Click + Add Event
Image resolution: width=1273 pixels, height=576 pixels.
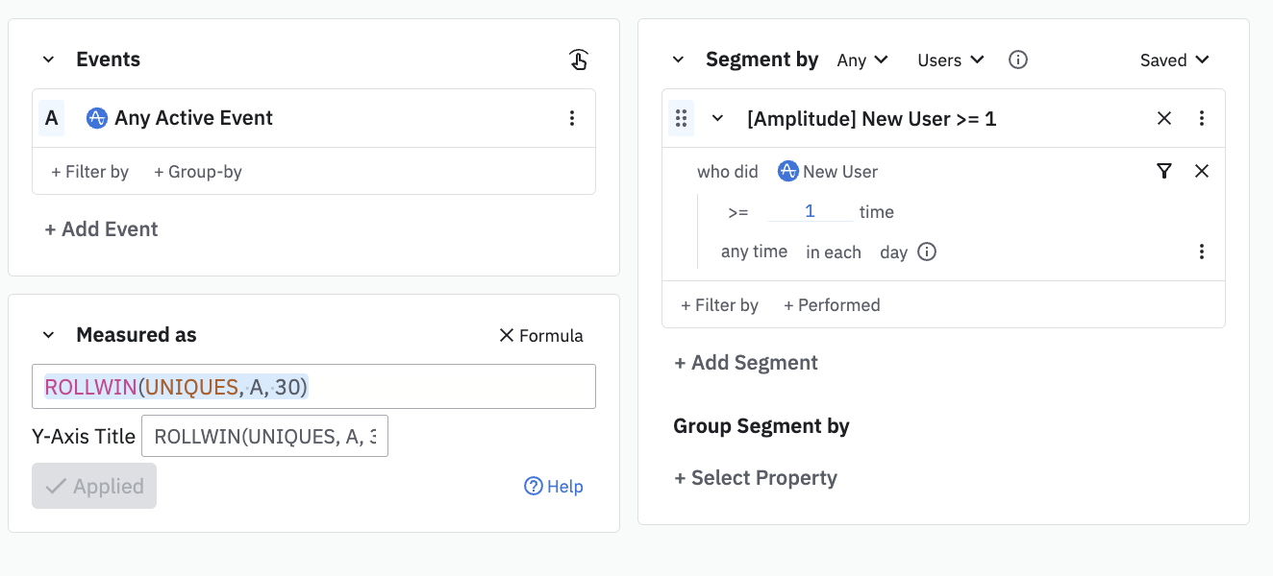click(x=101, y=229)
